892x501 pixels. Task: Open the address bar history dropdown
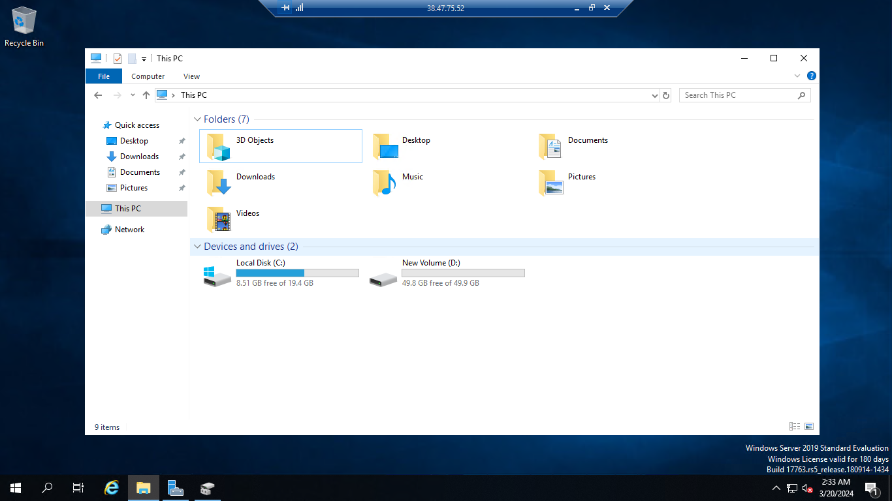tap(654, 95)
